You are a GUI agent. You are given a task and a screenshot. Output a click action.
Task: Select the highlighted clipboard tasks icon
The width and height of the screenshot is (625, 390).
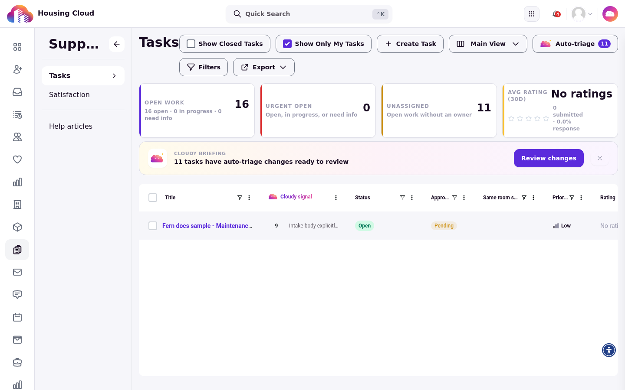17,250
